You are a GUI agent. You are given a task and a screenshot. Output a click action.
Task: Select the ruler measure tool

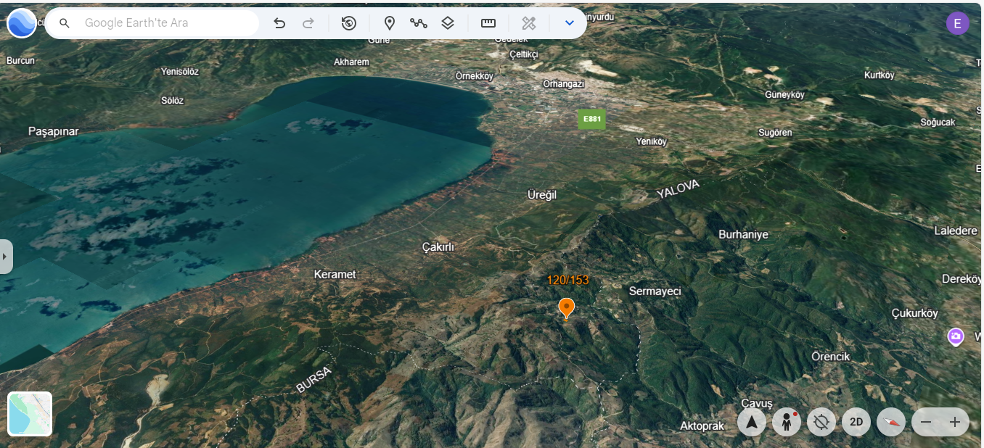coord(488,23)
